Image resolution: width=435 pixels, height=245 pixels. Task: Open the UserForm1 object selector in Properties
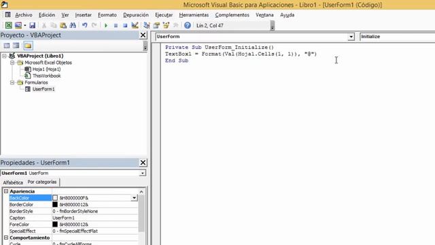coord(142,173)
